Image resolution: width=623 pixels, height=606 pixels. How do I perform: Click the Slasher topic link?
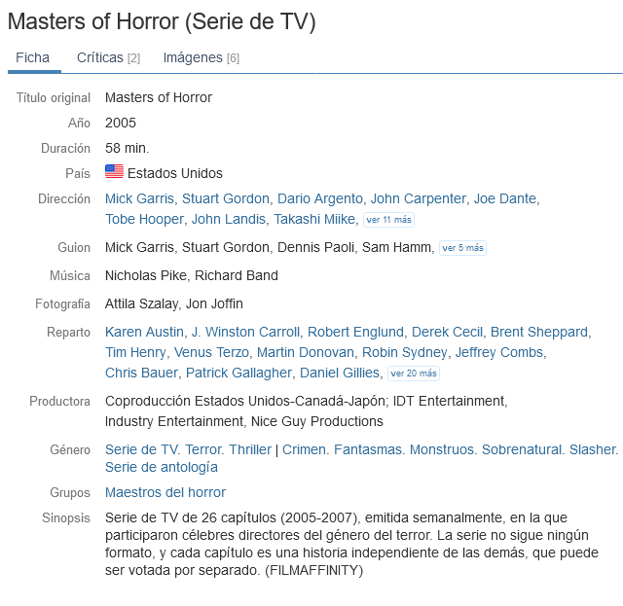click(x=593, y=449)
